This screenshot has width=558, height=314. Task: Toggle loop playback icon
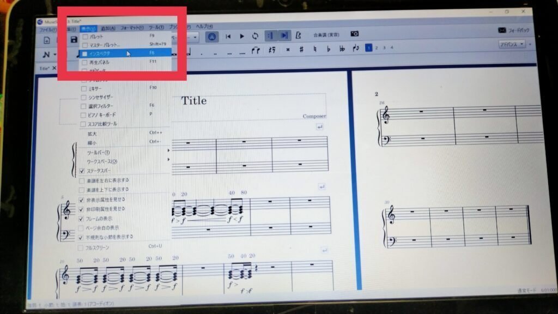tap(255, 36)
